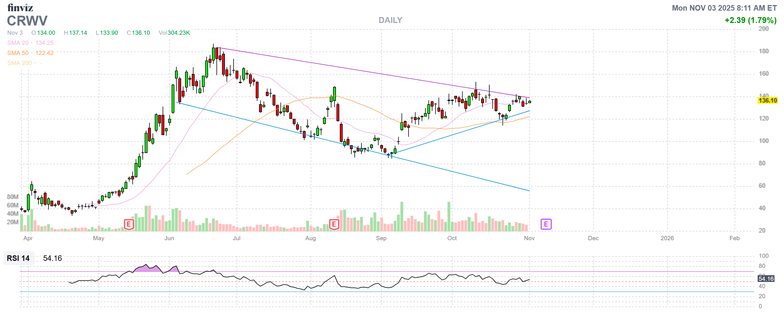Click the purple upcoming earnings E marker
This screenshot has height=315, width=784.
546,224
